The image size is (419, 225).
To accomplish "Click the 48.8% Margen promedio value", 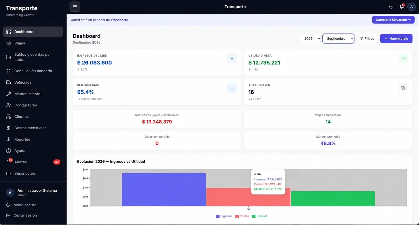I will (328, 143).
